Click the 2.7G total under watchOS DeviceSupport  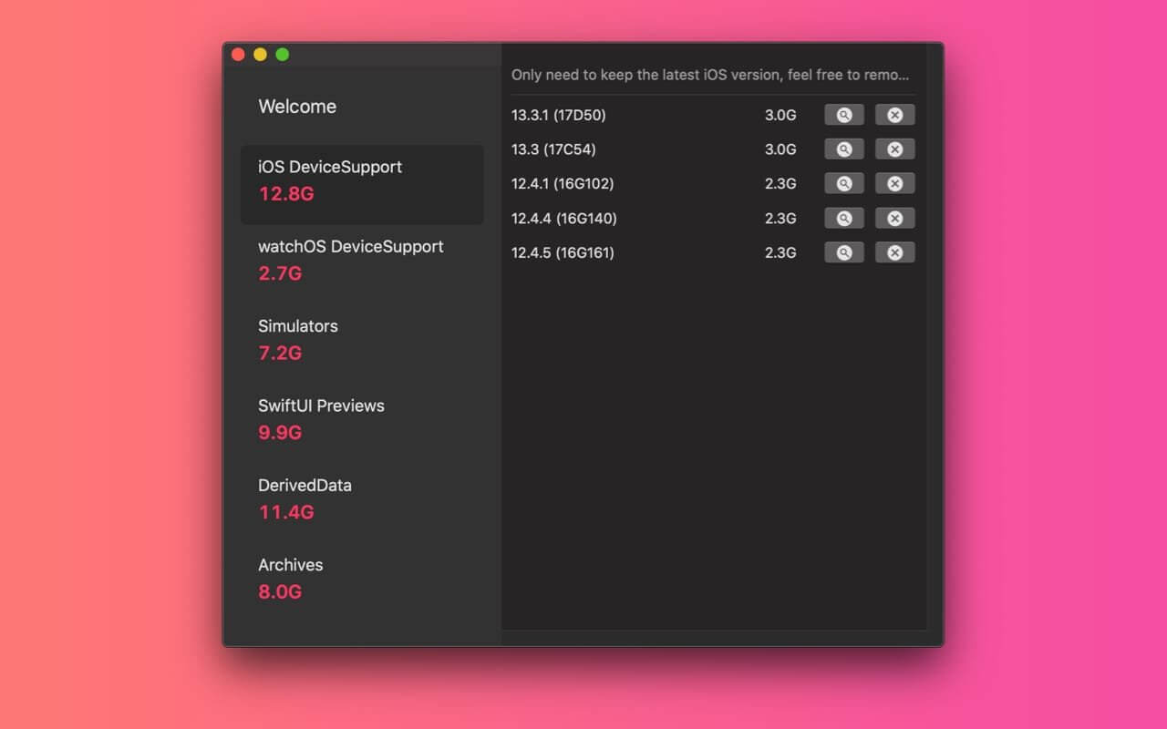(280, 273)
